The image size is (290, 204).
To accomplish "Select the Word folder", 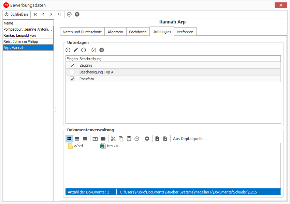I will 75,146.
